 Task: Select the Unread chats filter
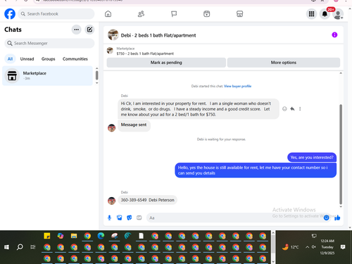click(x=27, y=59)
